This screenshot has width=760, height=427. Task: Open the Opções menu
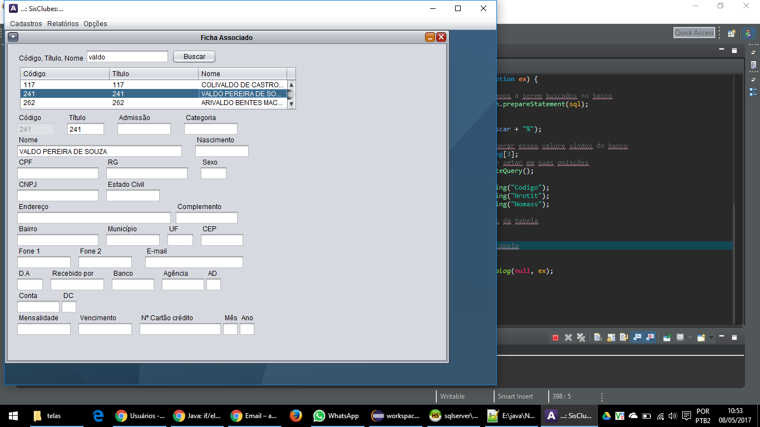click(x=95, y=24)
